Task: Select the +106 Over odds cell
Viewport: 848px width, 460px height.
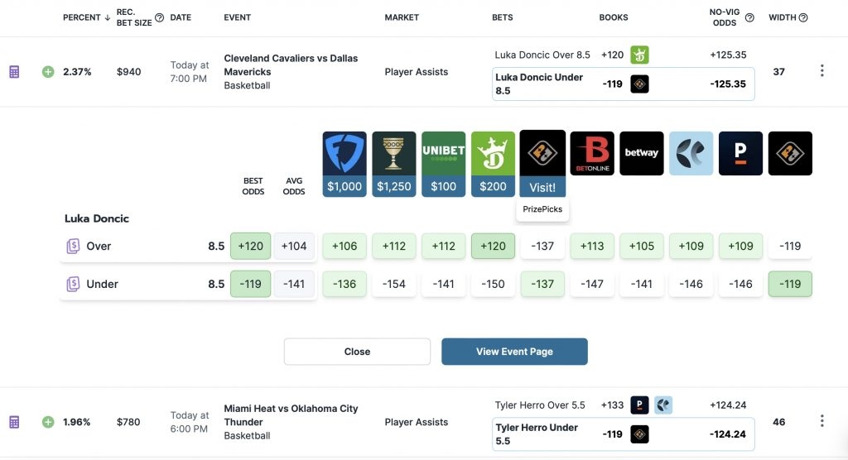Action: (344, 246)
